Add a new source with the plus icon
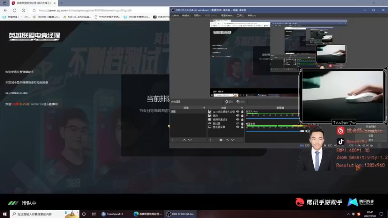The width and height of the screenshot is (388, 218). (210, 140)
